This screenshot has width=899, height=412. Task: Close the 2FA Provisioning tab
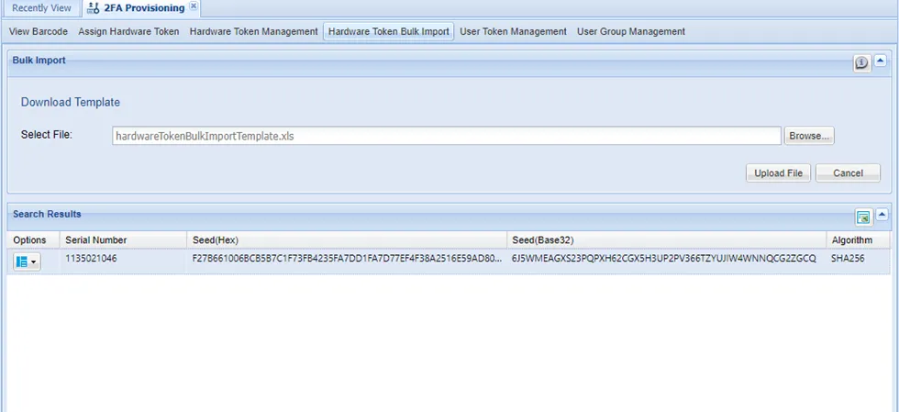194,6
